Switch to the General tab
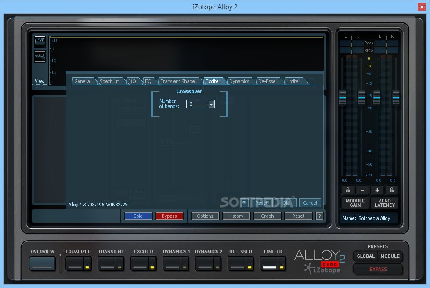This screenshot has width=430, height=288. tap(83, 81)
